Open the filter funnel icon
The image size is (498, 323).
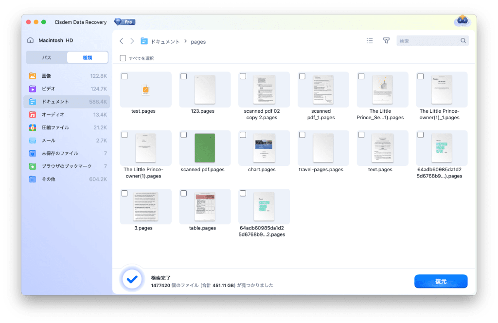(386, 41)
